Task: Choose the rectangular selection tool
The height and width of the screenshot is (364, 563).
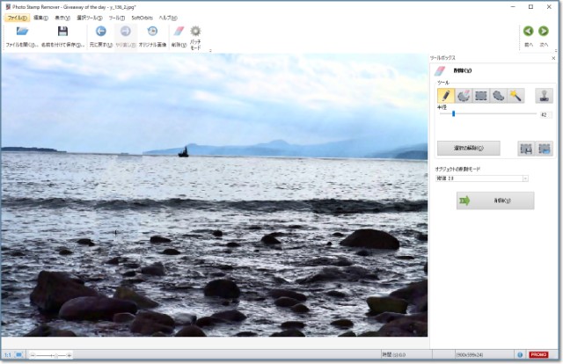Action: tap(481, 95)
